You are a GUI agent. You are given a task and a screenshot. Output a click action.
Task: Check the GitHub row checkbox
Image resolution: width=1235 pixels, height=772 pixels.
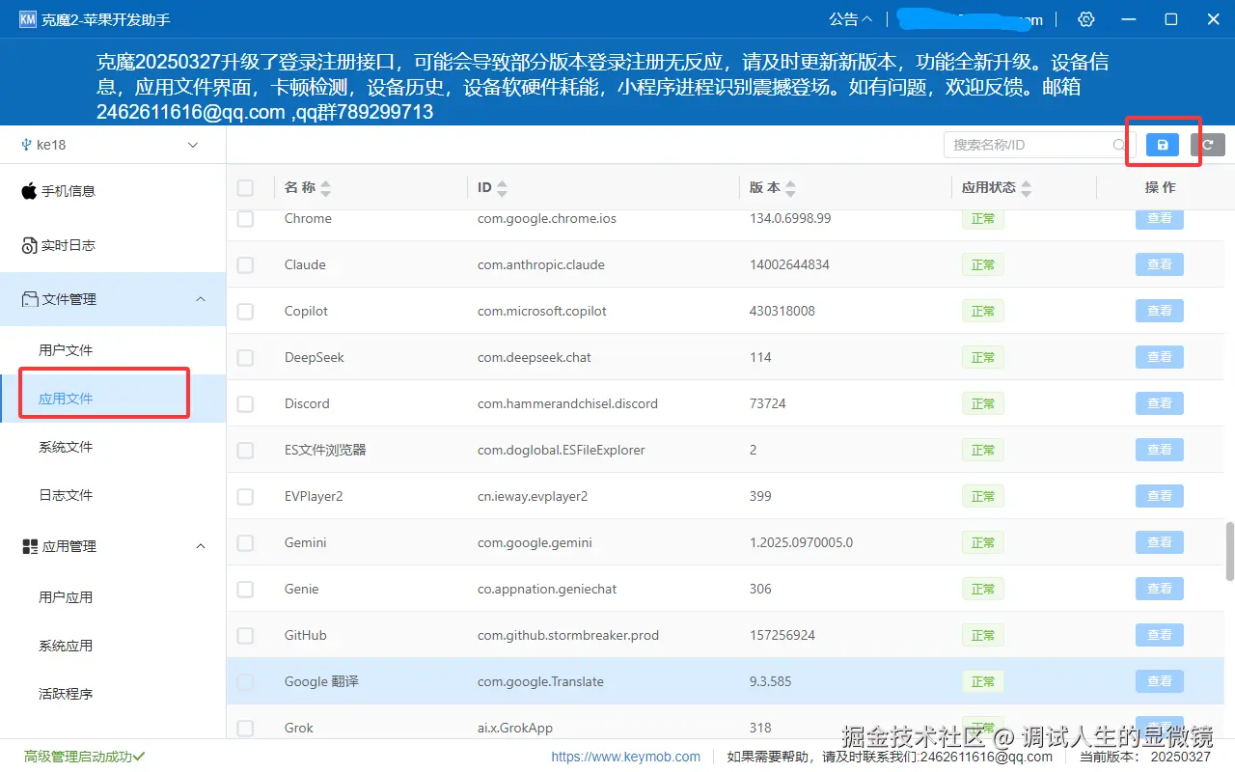click(x=245, y=636)
